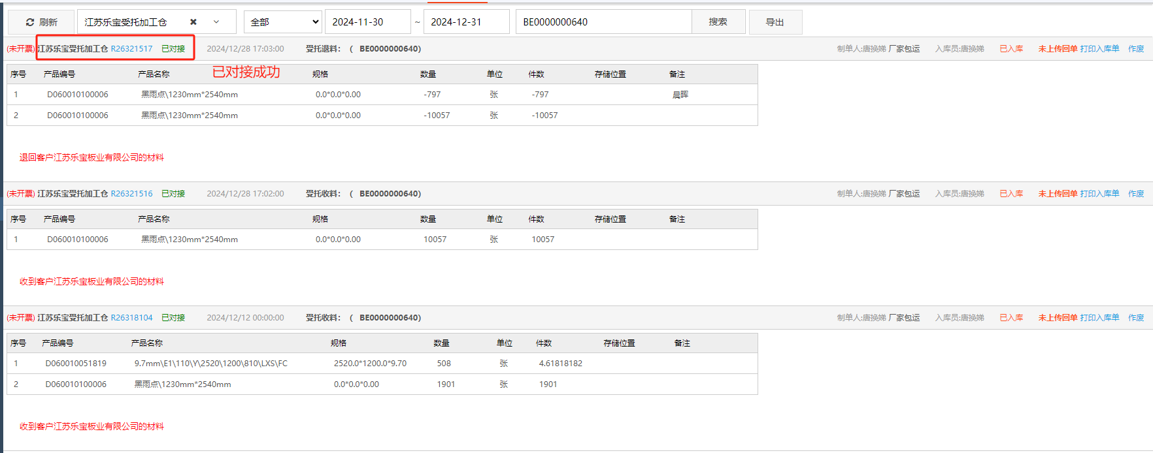Open the 全部 status dropdown
The height and width of the screenshot is (453, 1153).
click(x=283, y=22)
